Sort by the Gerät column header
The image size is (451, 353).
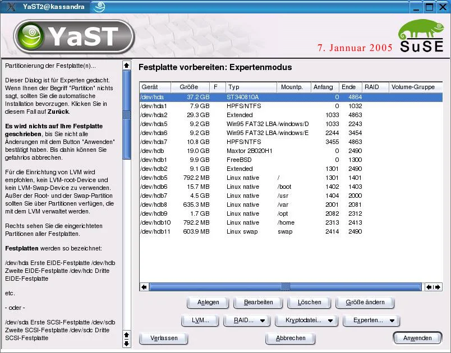[x=155, y=87]
